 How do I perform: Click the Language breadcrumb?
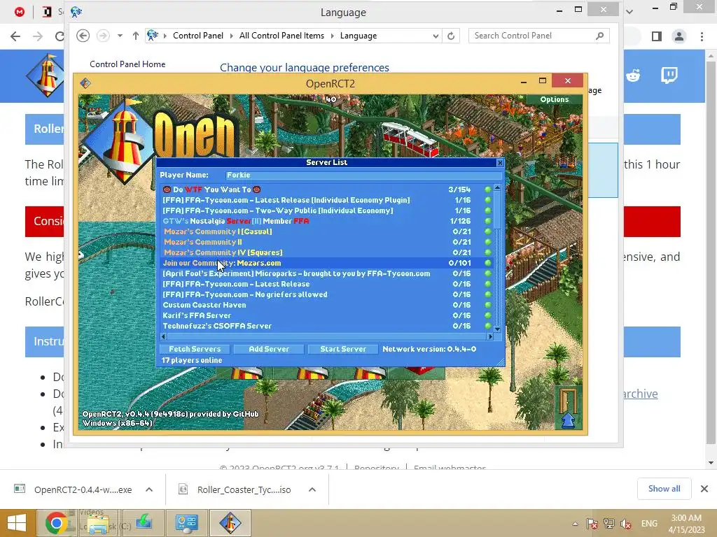click(x=358, y=36)
